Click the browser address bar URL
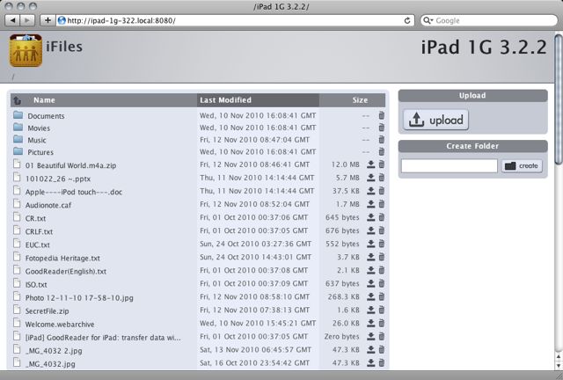563x380 pixels. 121,20
